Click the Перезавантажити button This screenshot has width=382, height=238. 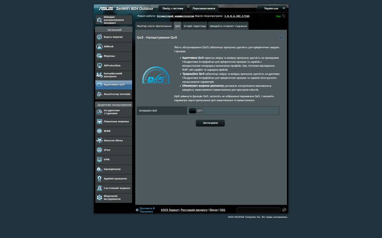coord(204,8)
